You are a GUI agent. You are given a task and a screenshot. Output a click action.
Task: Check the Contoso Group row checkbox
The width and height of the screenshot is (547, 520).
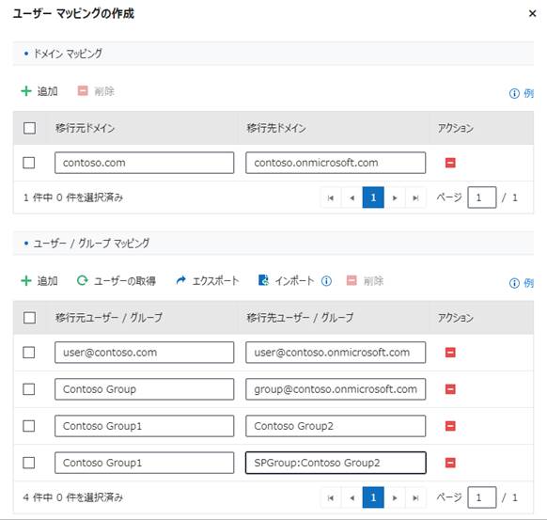(28, 389)
